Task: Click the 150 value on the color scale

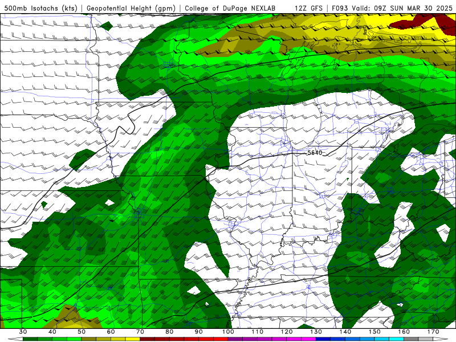Action: click(x=374, y=332)
